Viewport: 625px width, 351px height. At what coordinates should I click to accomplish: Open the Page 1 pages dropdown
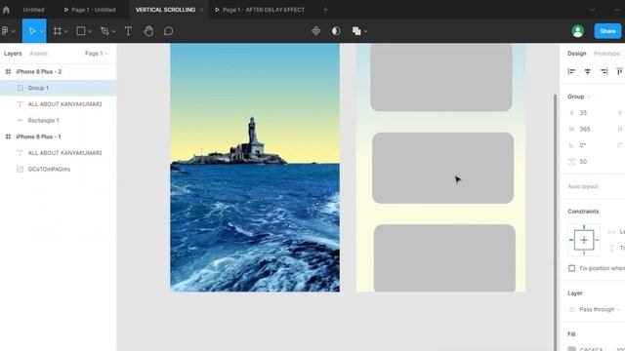click(97, 54)
